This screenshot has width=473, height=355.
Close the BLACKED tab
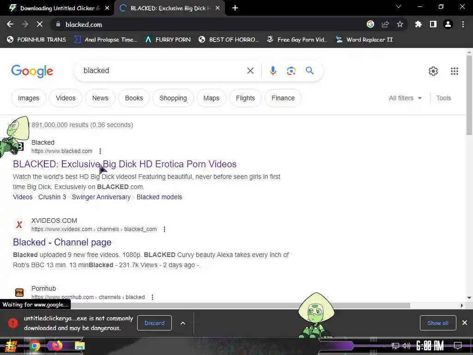point(218,8)
